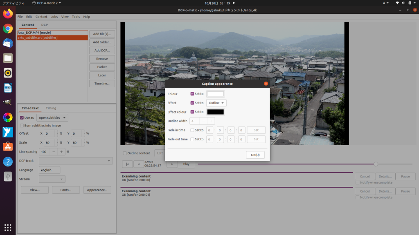Toggle Effect Set to checkbox
Viewport: 419px width, 235px height.
192,103
